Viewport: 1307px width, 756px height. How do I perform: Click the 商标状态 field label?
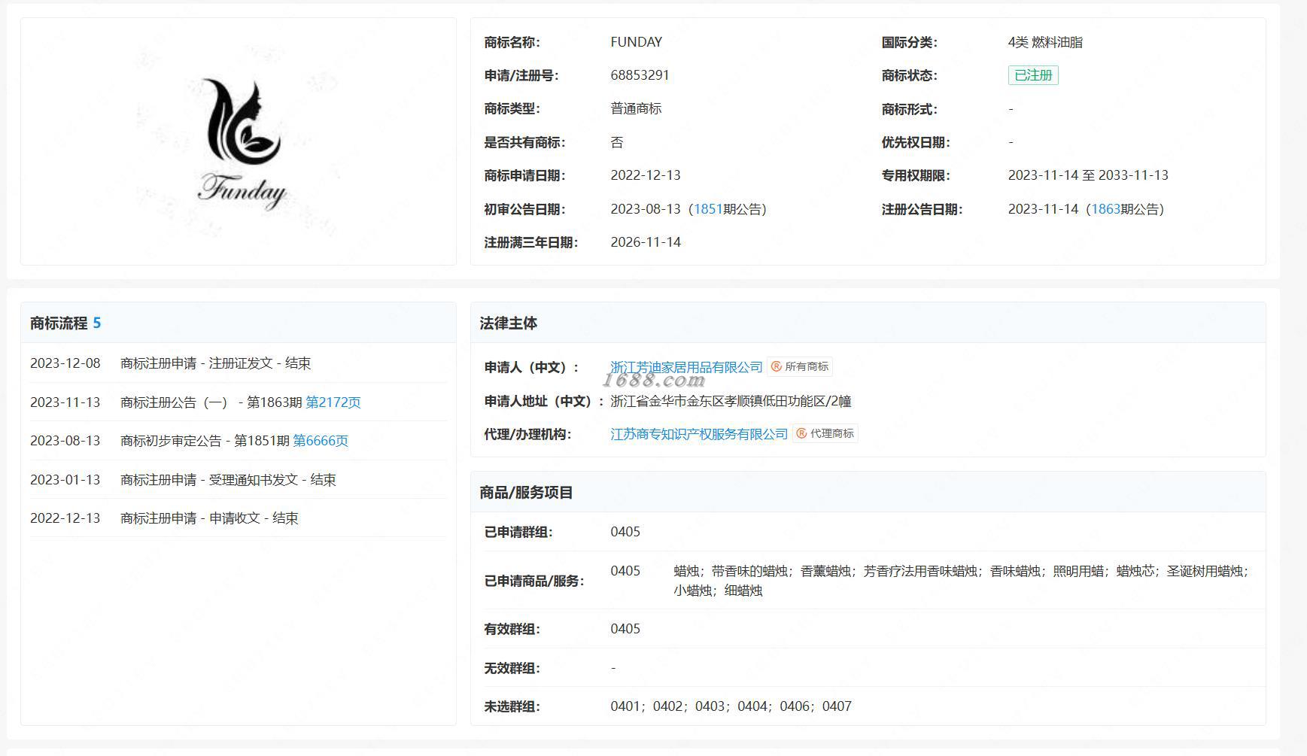click(910, 75)
